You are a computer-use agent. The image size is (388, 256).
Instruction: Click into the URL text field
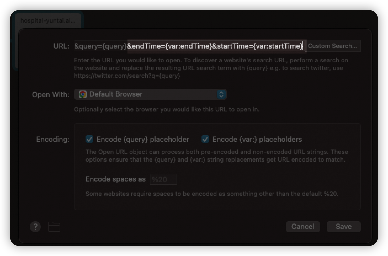tap(189, 46)
